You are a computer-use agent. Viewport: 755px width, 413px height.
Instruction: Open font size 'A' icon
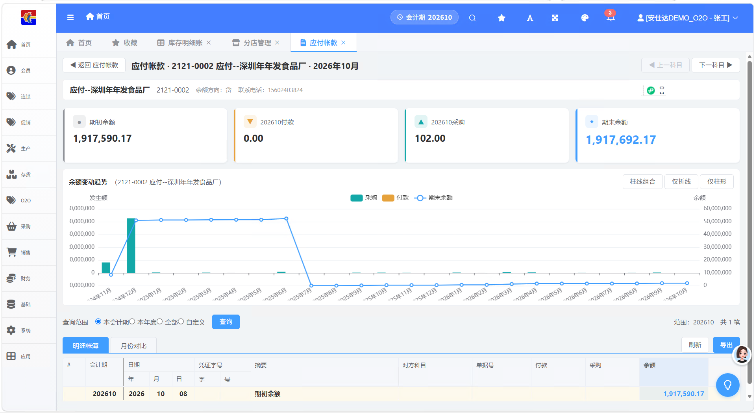(x=530, y=18)
